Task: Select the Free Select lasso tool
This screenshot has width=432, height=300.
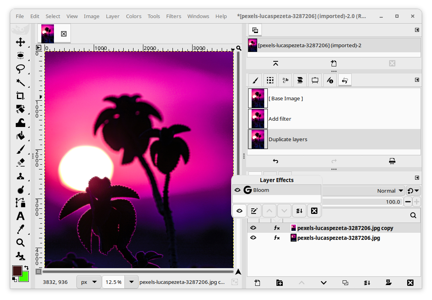Action: 20,69
